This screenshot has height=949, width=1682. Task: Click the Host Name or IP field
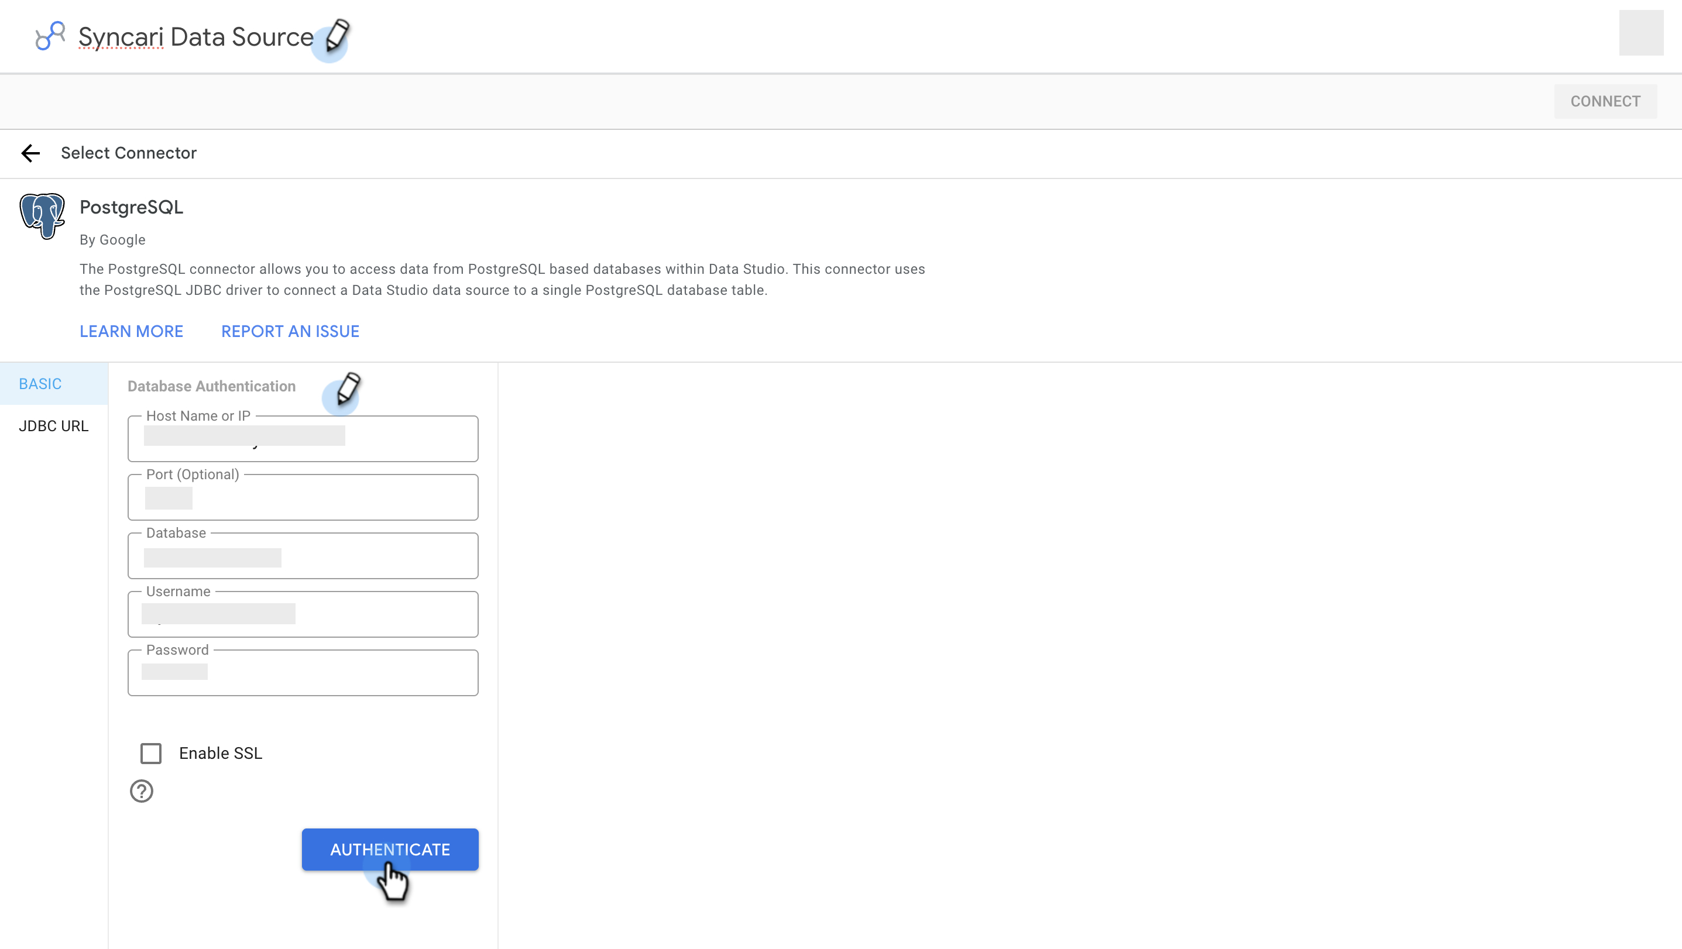click(303, 439)
